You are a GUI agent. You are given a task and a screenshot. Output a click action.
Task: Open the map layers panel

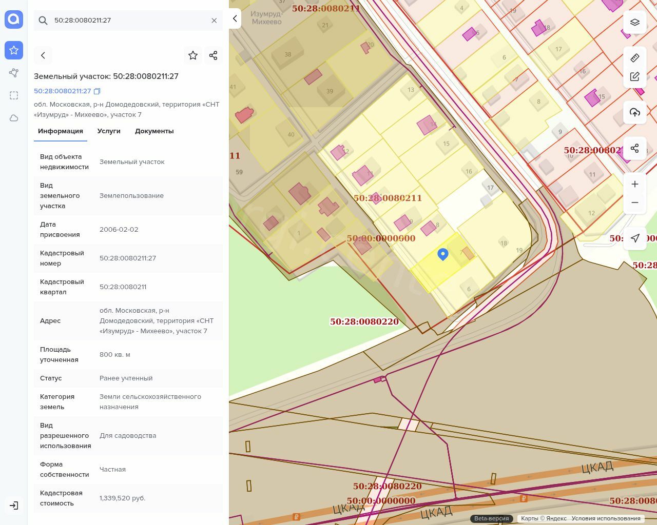pos(635,23)
